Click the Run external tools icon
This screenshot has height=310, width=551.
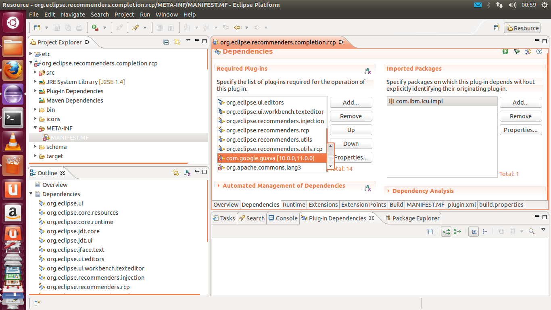95,27
